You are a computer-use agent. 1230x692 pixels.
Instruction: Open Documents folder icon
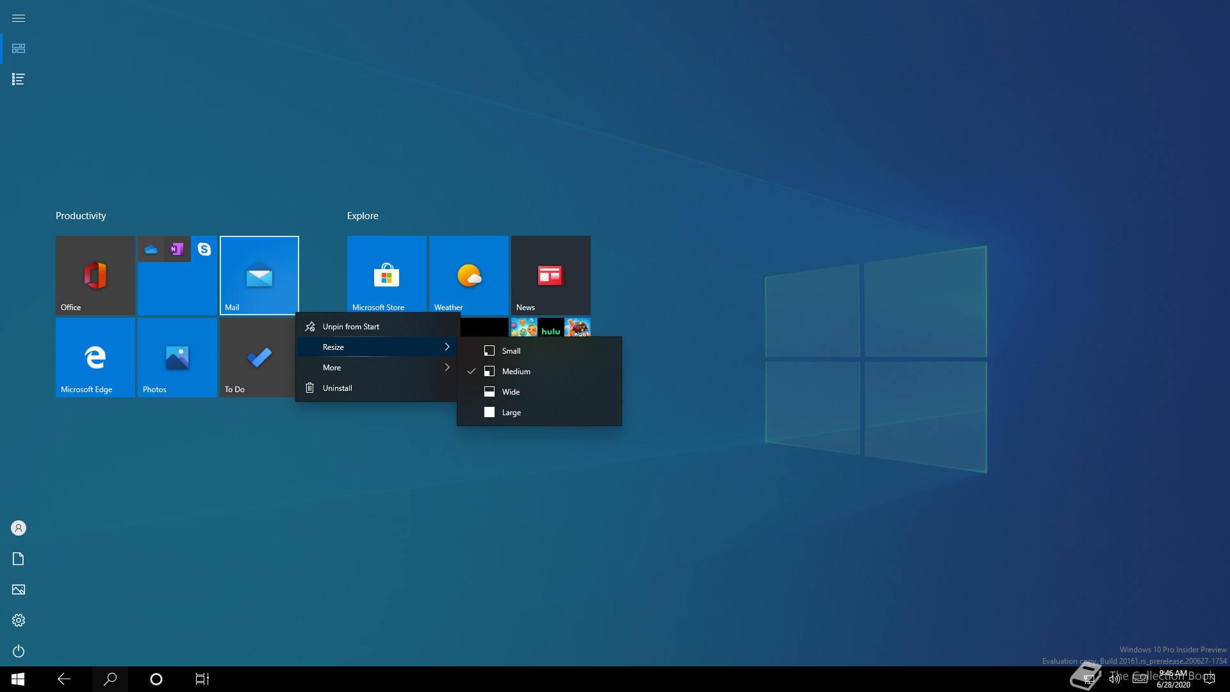point(19,559)
